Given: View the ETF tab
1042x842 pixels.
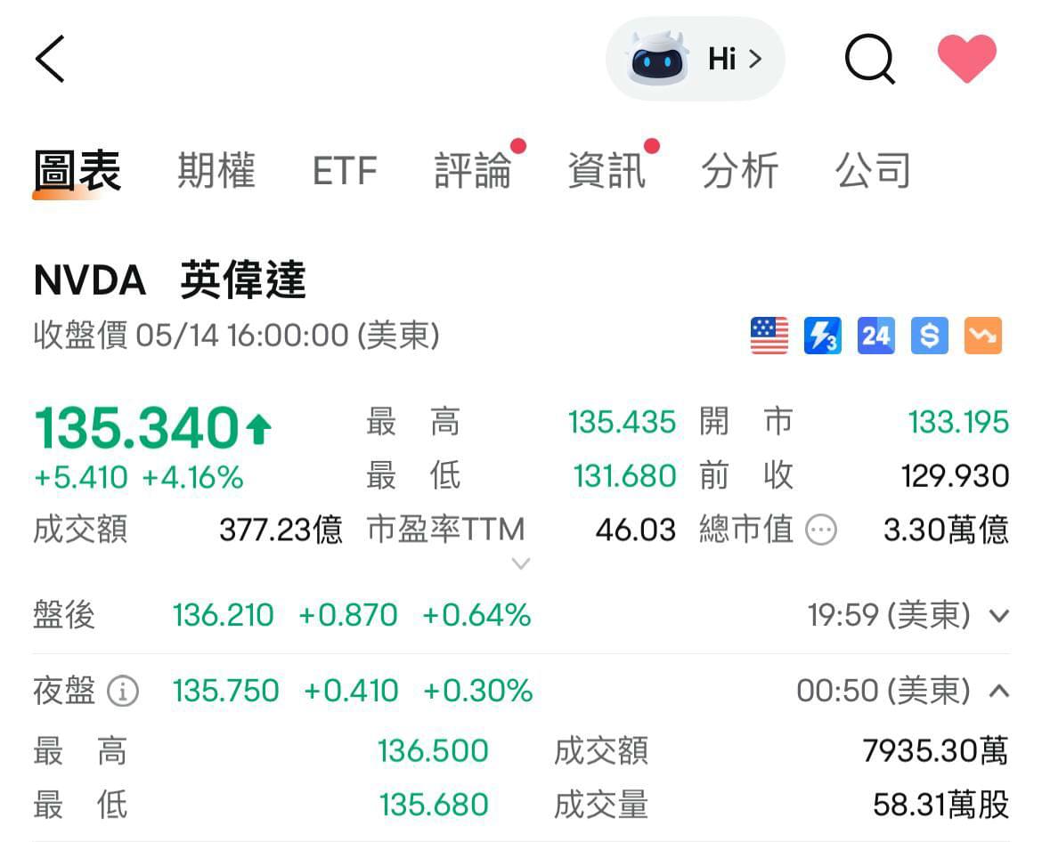Looking at the screenshot, I should point(345,171).
